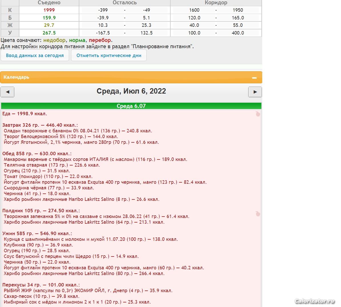Click the Календарь panel header title
The width and height of the screenshot is (341, 307).
(x=16, y=77)
